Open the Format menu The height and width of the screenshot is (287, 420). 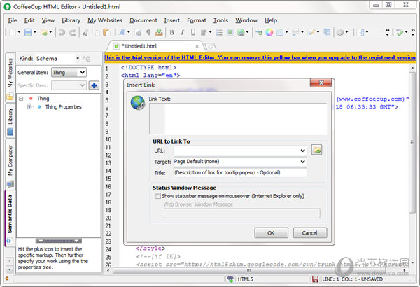click(197, 20)
